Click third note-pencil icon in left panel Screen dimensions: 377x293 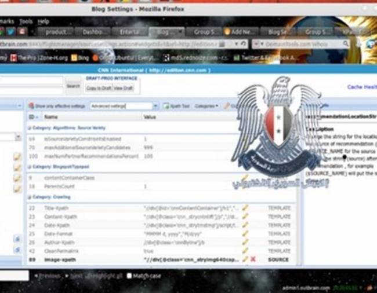[17, 178]
